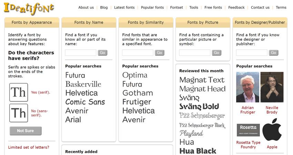Choose the 'Yes (serif)' answer link

click(x=40, y=92)
